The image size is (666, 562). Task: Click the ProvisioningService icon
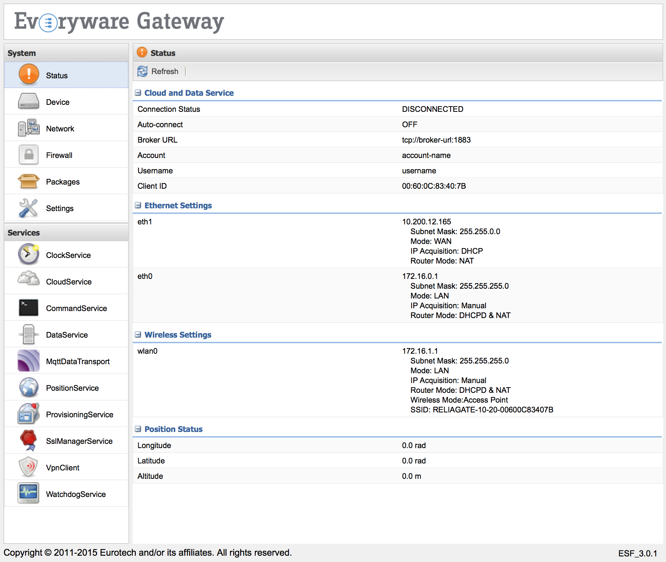[x=29, y=413]
